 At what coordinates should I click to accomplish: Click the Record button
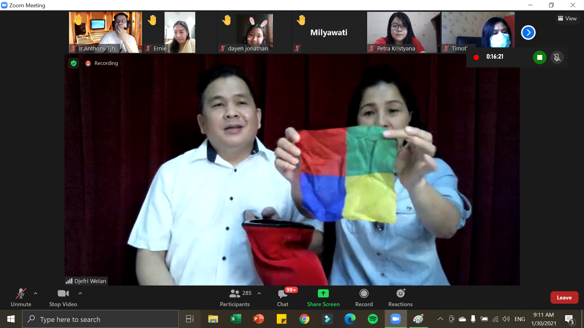[x=364, y=298]
